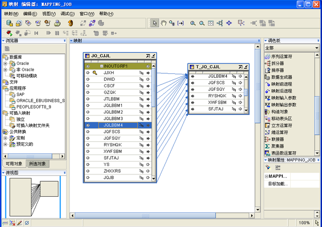The height and width of the screenshot is (227, 322).
Task: Click the pause debugging icon
Action: 57,33
